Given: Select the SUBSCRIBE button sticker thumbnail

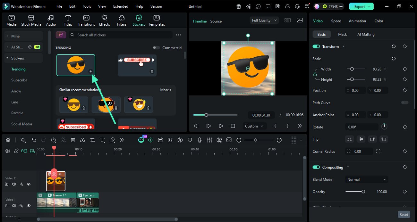Looking at the screenshot, I should [x=137, y=65].
